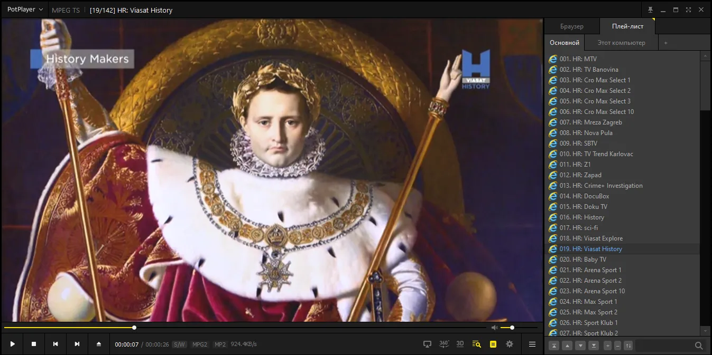
Task: Open the chapter/bookmark search list icon
Action: click(x=476, y=344)
